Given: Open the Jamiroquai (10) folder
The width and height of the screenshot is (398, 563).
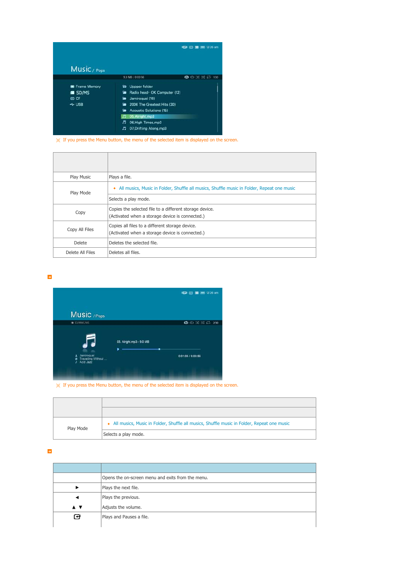Looking at the screenshot, I should point(142,98).
